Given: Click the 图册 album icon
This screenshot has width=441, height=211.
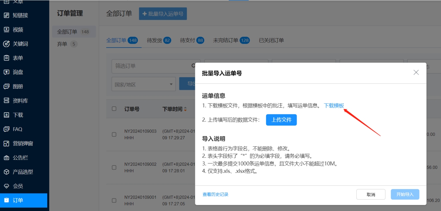Looking at the screenshot, I should click(6, 86).
